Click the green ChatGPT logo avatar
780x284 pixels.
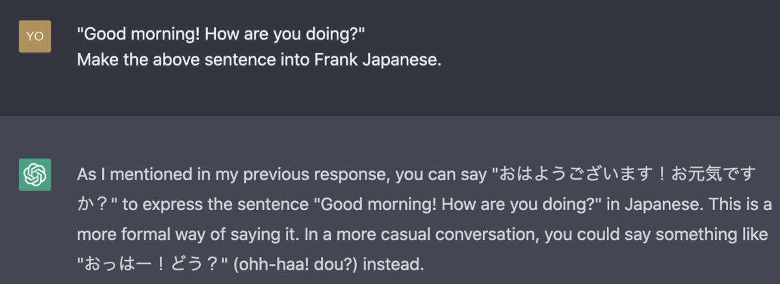(35, 175)
